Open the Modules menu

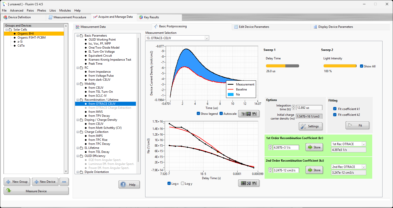65,11
